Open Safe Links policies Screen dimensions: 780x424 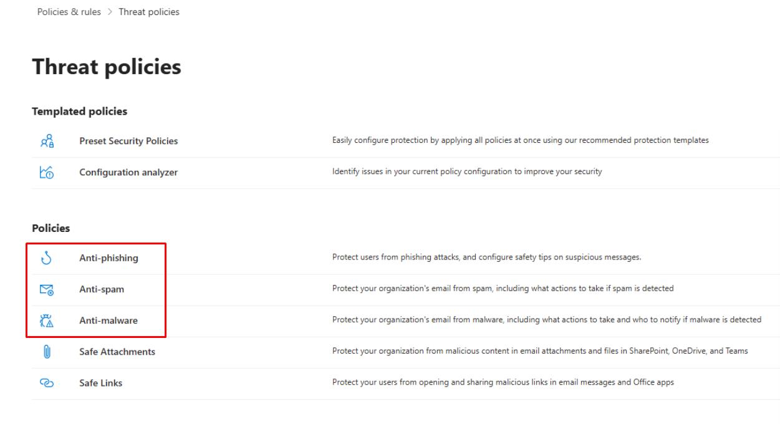(100, 383)
